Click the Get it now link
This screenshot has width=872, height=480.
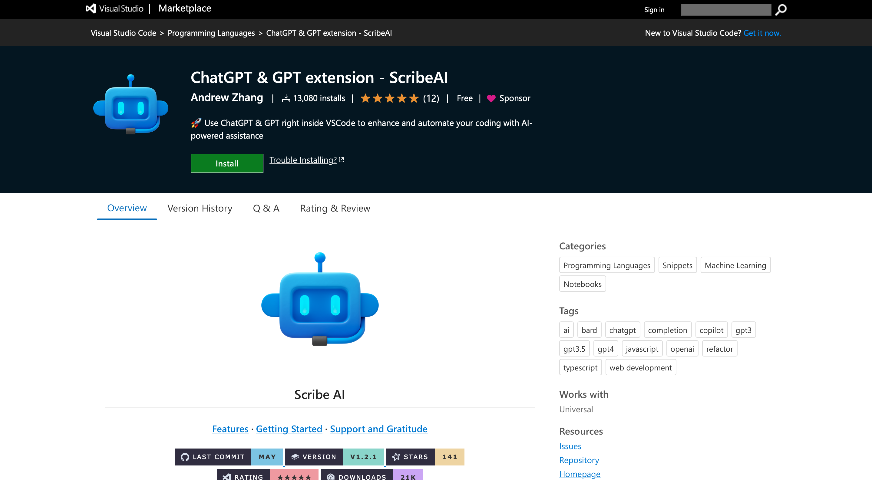[762, 33]
